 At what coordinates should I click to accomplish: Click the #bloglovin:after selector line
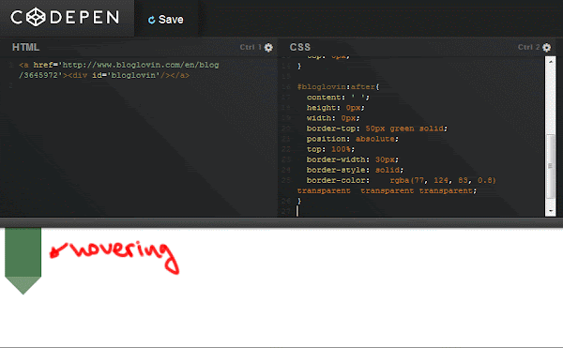tap(338, 87)
